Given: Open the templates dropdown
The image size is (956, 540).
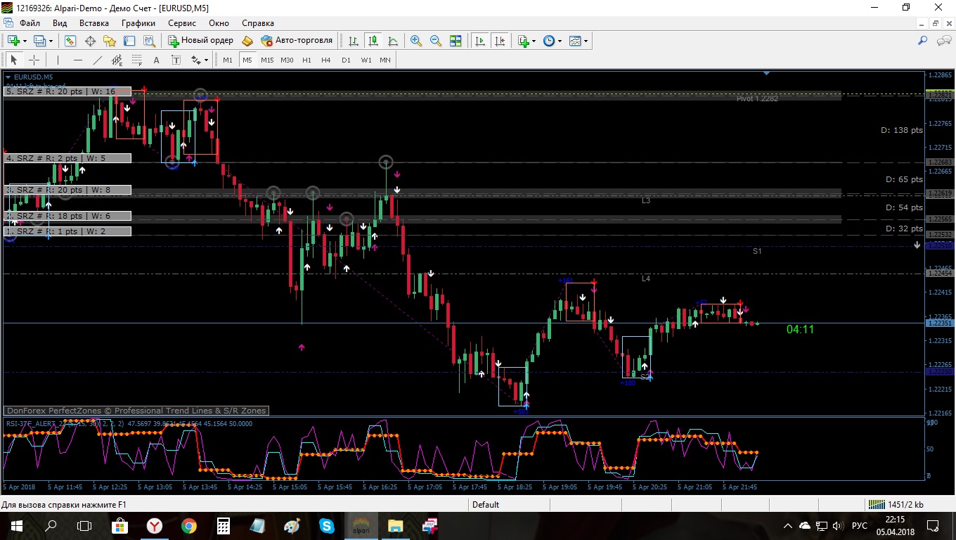Looking at the screenshot, I should 579,41.
